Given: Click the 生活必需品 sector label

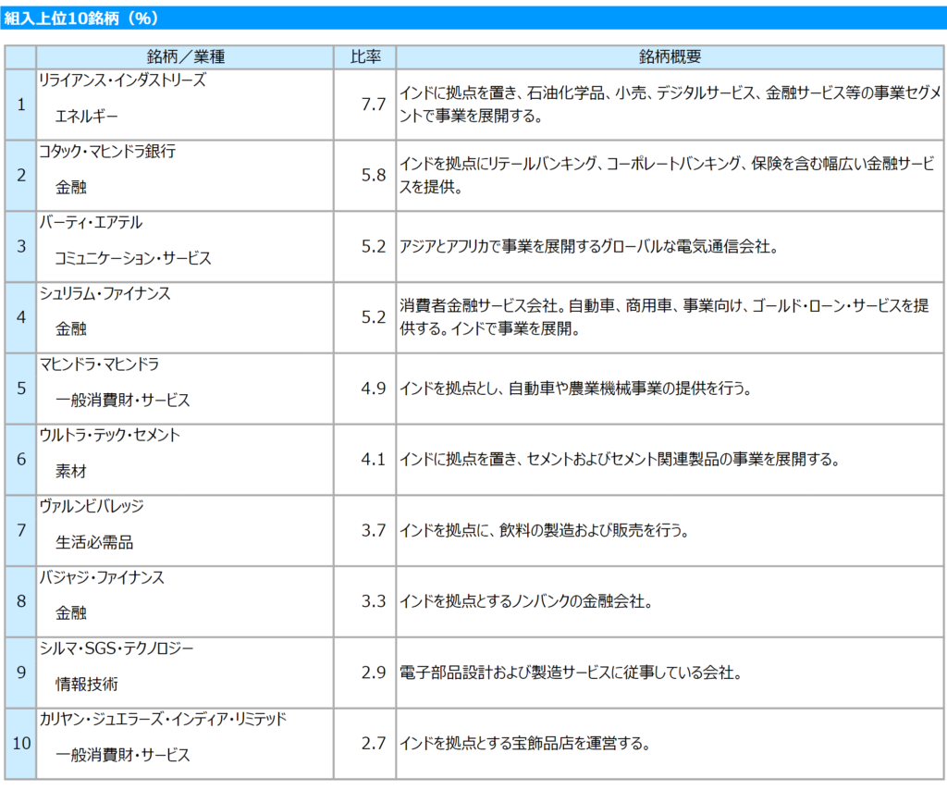Looking at the screenshot, I should click(x=93, y=542).
